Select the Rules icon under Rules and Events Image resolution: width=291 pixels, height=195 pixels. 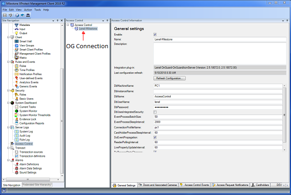(16, 66)
